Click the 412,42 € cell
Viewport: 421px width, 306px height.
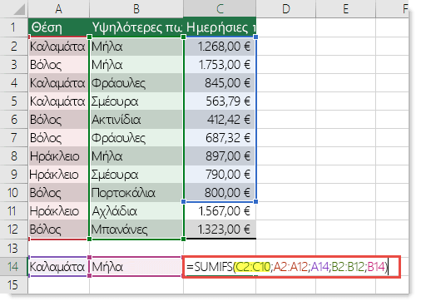[x=220, y=120]
